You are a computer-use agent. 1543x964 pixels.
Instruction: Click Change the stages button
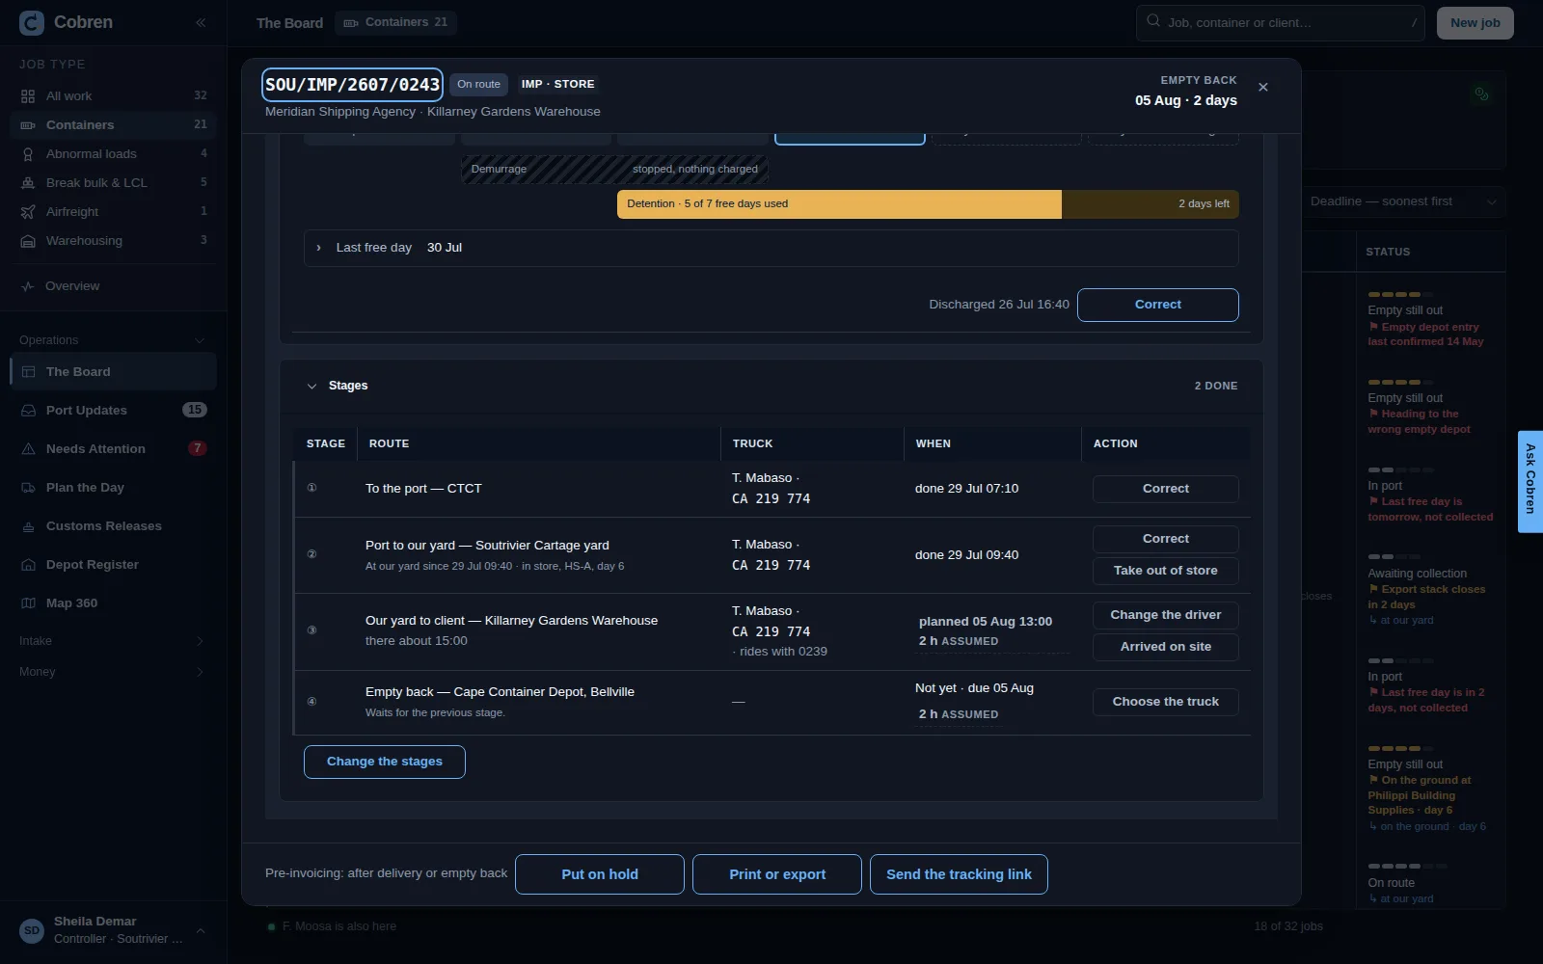[384, 762]
